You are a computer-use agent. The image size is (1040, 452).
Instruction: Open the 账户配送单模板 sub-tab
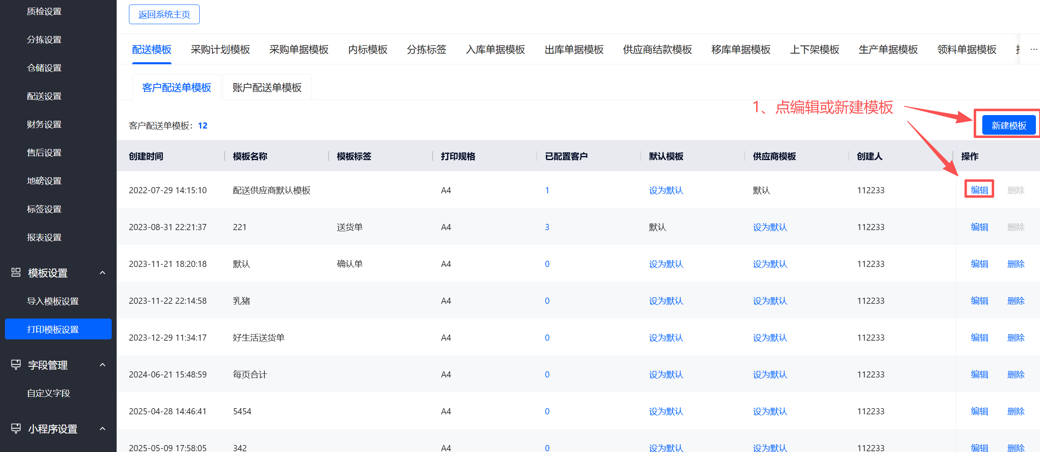[x=267, y=88]
